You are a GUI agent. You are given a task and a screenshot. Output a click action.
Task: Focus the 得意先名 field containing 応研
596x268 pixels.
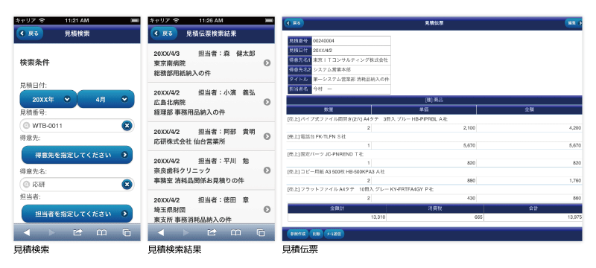[x=77, y=185]
